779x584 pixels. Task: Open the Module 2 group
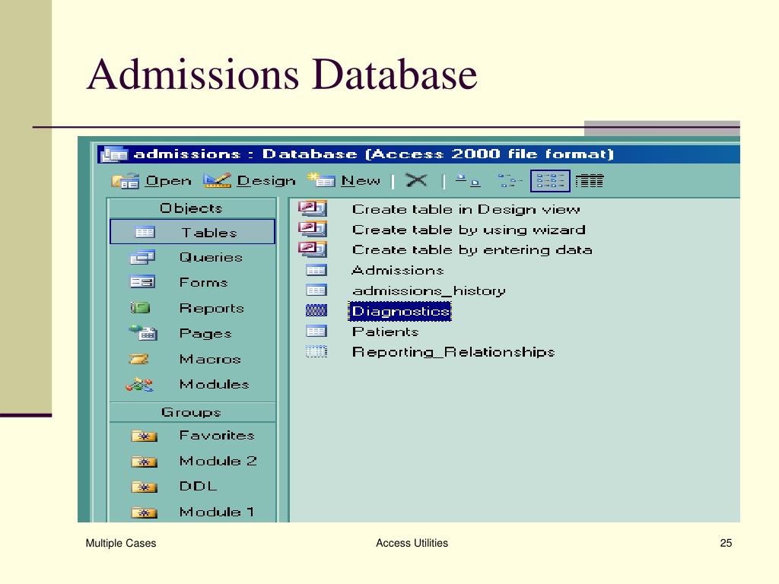192,461
